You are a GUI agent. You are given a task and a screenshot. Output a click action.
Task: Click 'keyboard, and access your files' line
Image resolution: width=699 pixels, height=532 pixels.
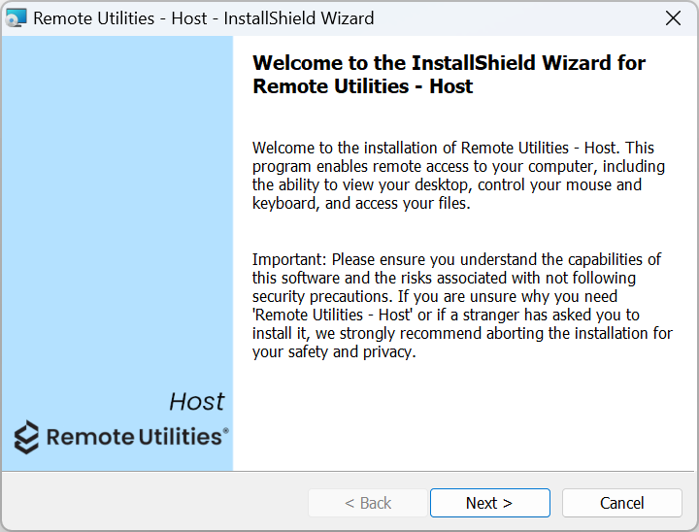pyautogui.click(x=361, y=203)
